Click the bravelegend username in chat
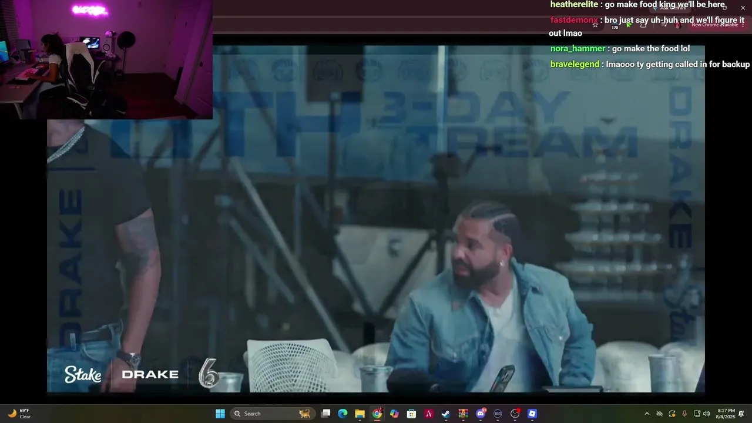Viewport: 752px width, 423px height. [575, 64]
